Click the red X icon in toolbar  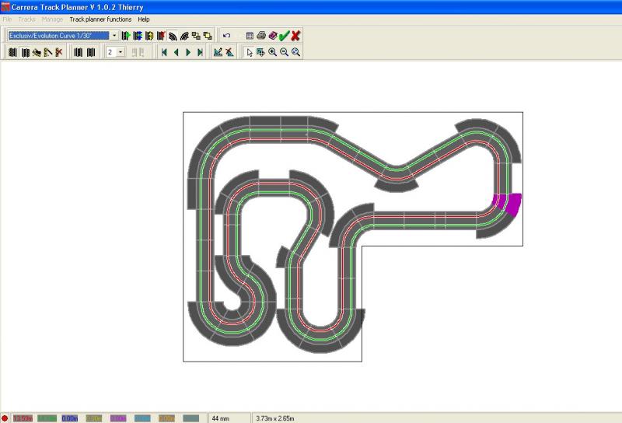pyautogui.click(x=296, y=36)
